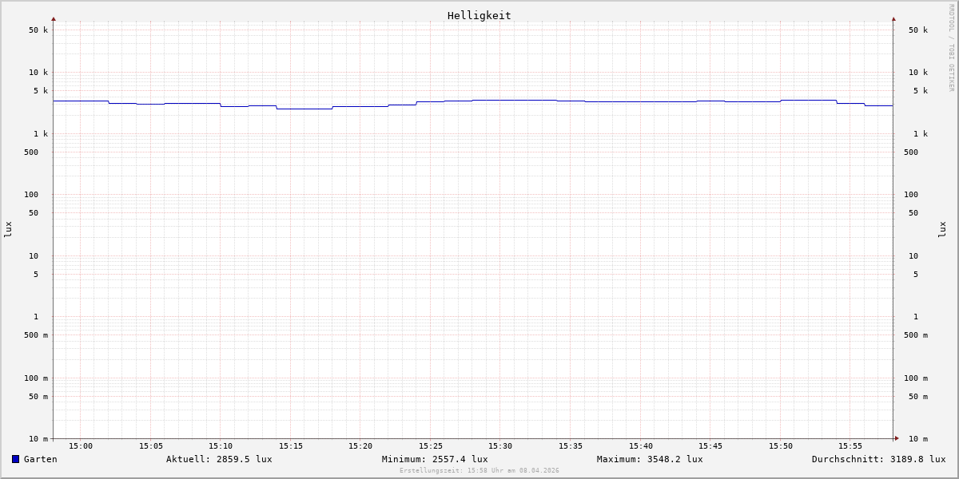
Task: Click the 10 m label on right axis
Action: pyautogui.click(x=917, y=439)
